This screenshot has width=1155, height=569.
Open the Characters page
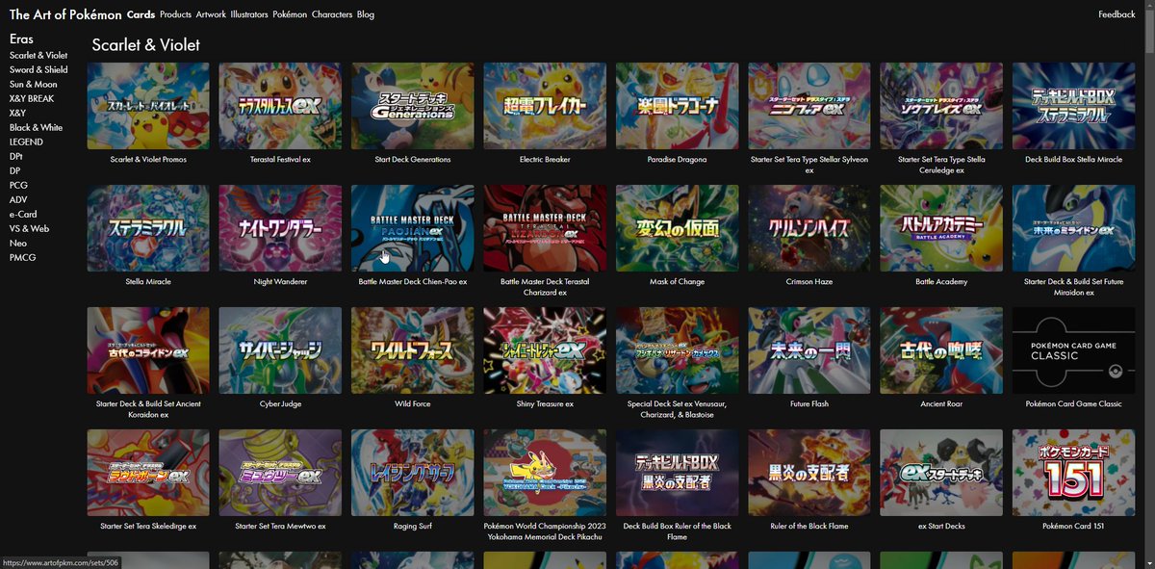[332, 14]
